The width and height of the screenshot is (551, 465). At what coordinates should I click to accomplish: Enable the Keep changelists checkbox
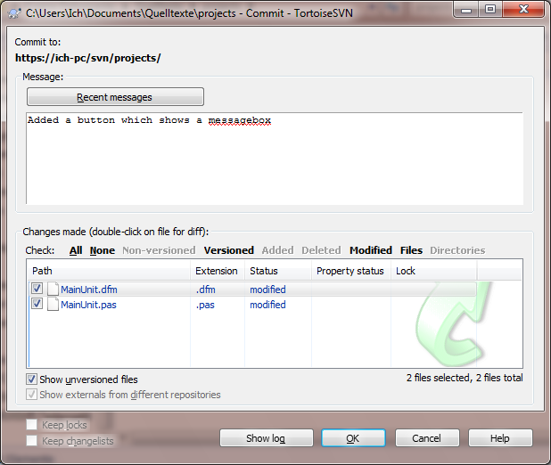(x=31, y=440)
